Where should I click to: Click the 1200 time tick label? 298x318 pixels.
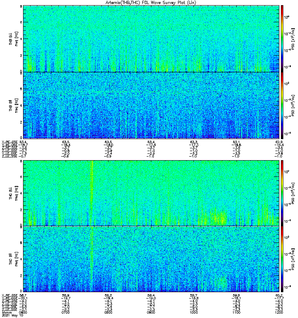click(x=279, y=312)
